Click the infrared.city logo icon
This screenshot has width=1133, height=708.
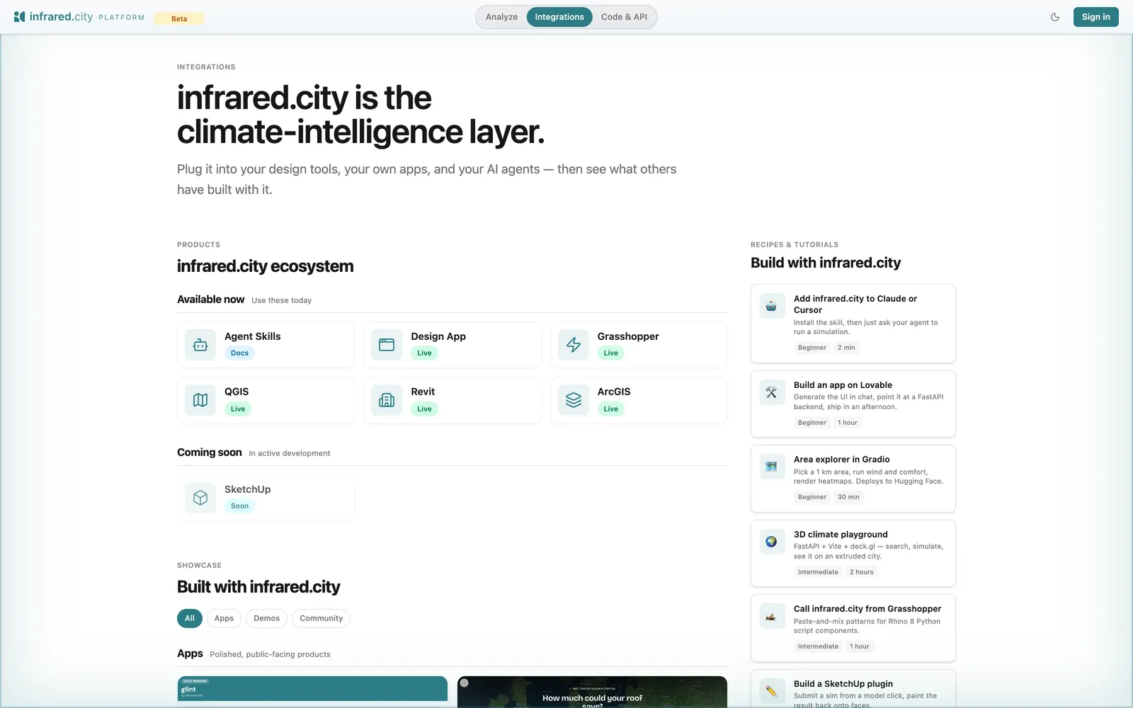pyautogui.click(x=20, y=16)
